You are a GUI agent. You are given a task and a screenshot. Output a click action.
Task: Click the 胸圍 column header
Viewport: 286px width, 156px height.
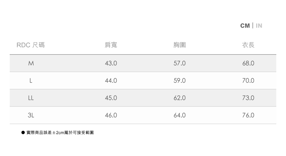pos(180,45)
